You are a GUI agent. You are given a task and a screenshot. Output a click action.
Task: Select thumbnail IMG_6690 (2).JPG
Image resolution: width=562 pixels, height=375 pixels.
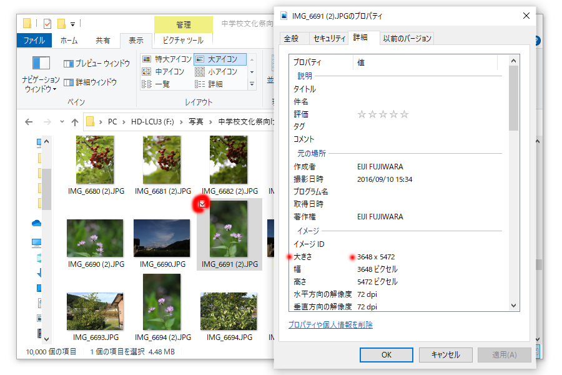[95, 238]
